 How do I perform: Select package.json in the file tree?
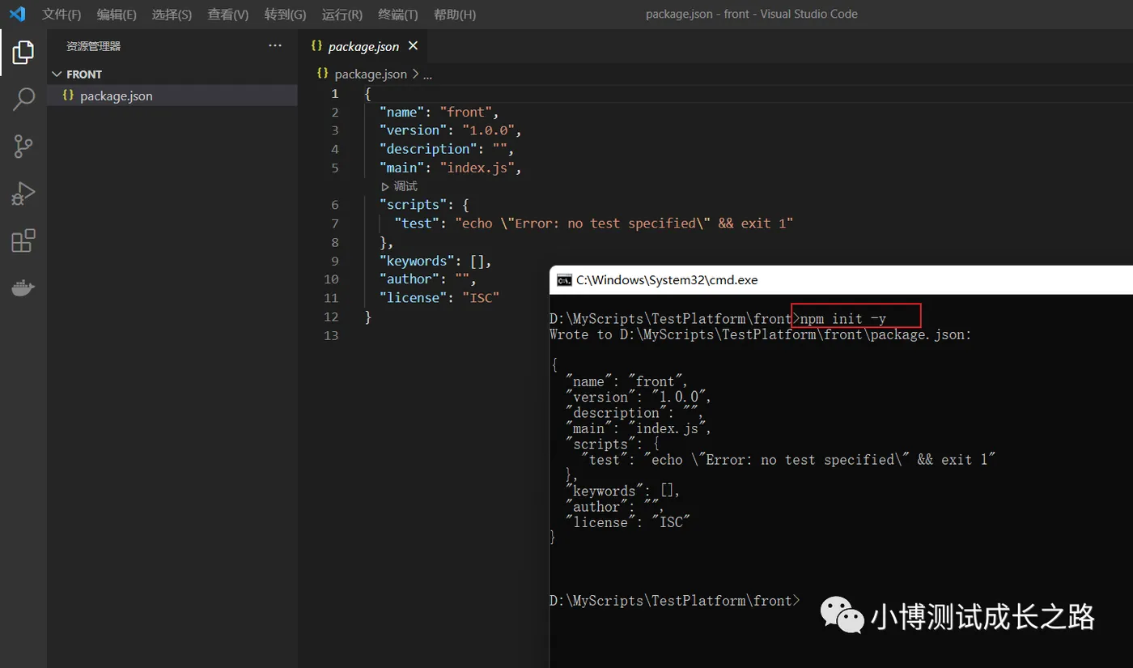172,96
